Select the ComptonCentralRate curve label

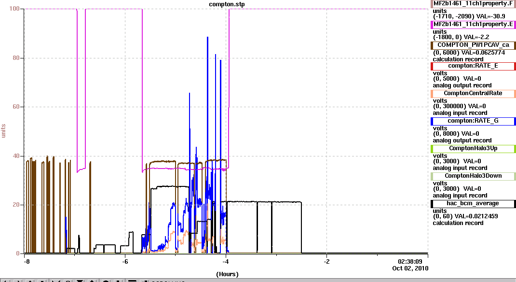[473, 93]
